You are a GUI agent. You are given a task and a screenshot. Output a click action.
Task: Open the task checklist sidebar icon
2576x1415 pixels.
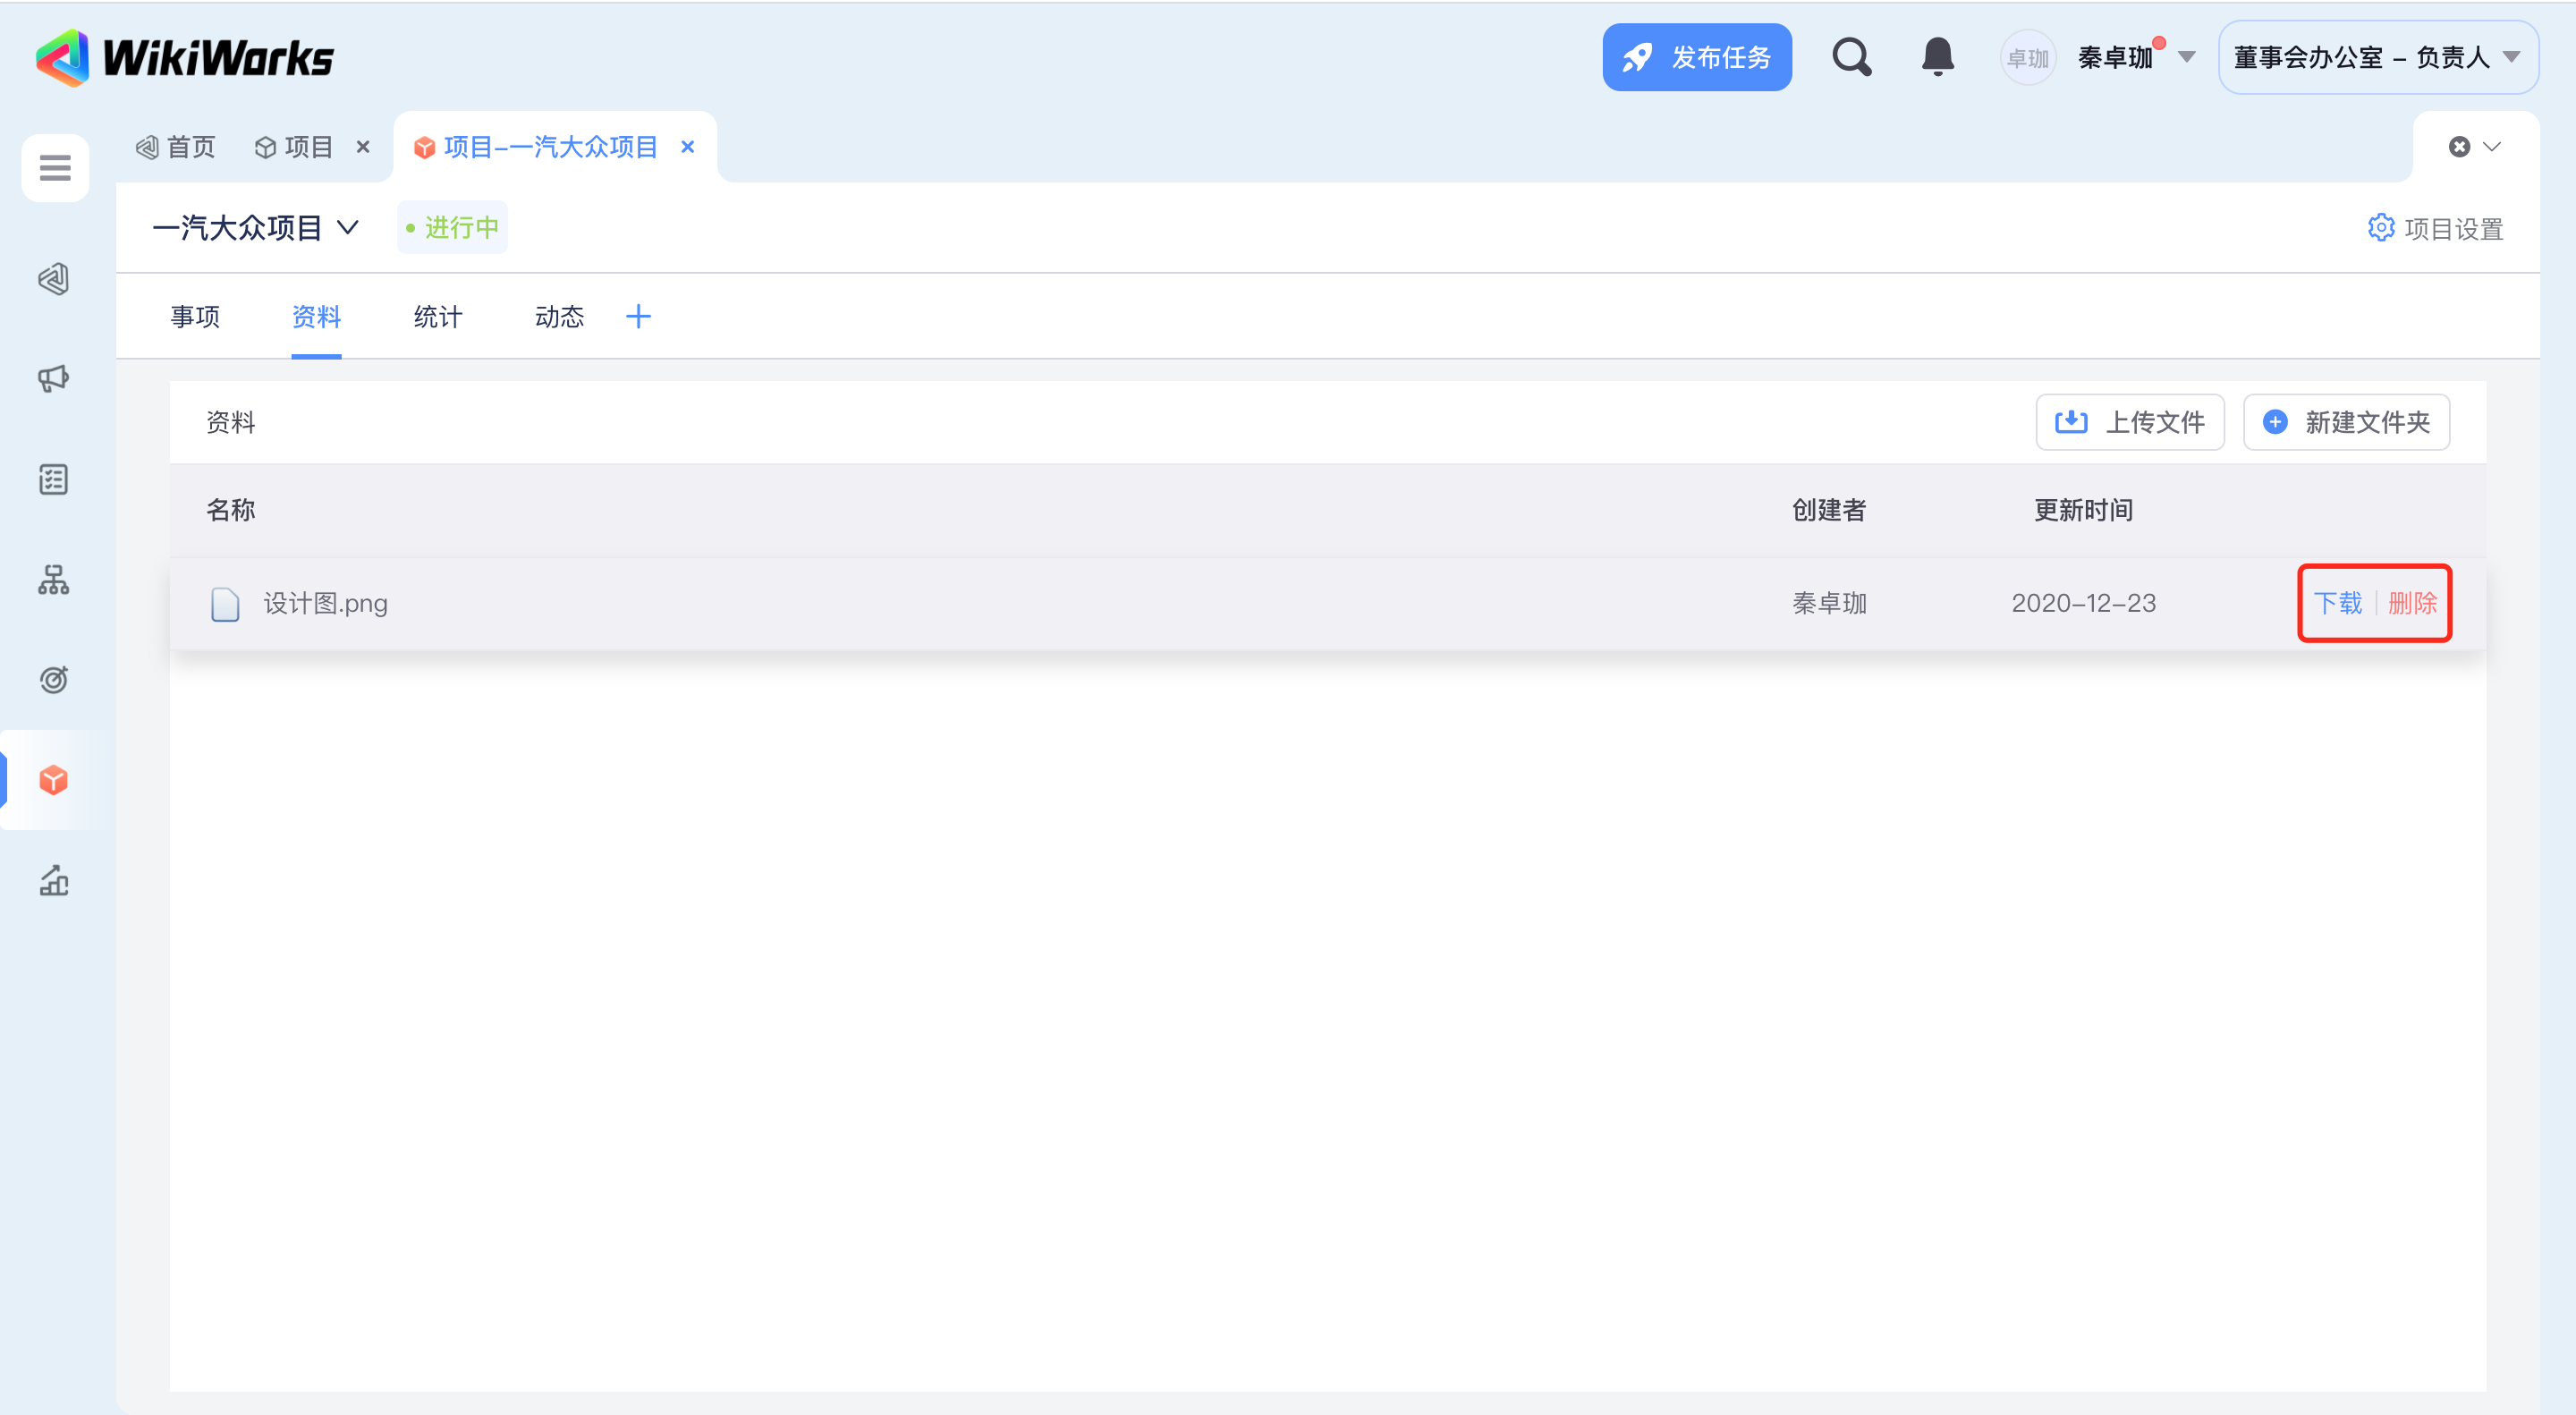pos(54,480)
